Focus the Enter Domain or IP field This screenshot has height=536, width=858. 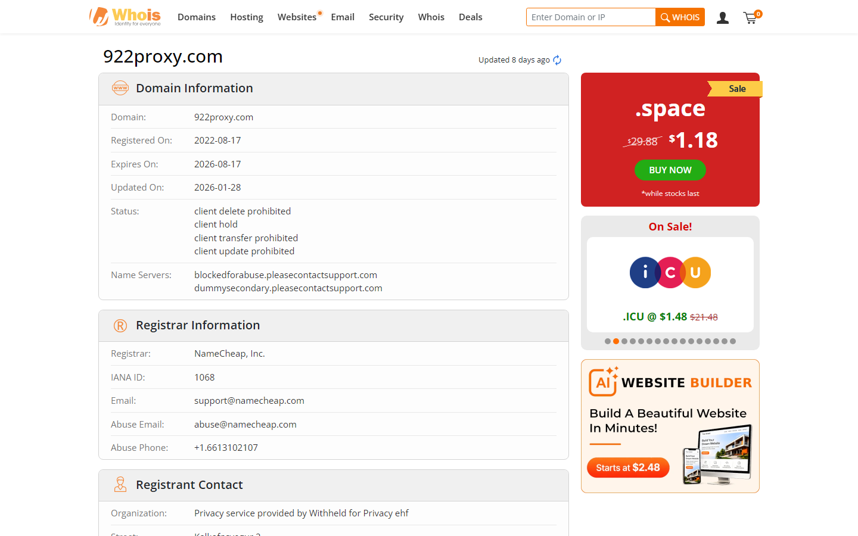(x=590, y=17)
